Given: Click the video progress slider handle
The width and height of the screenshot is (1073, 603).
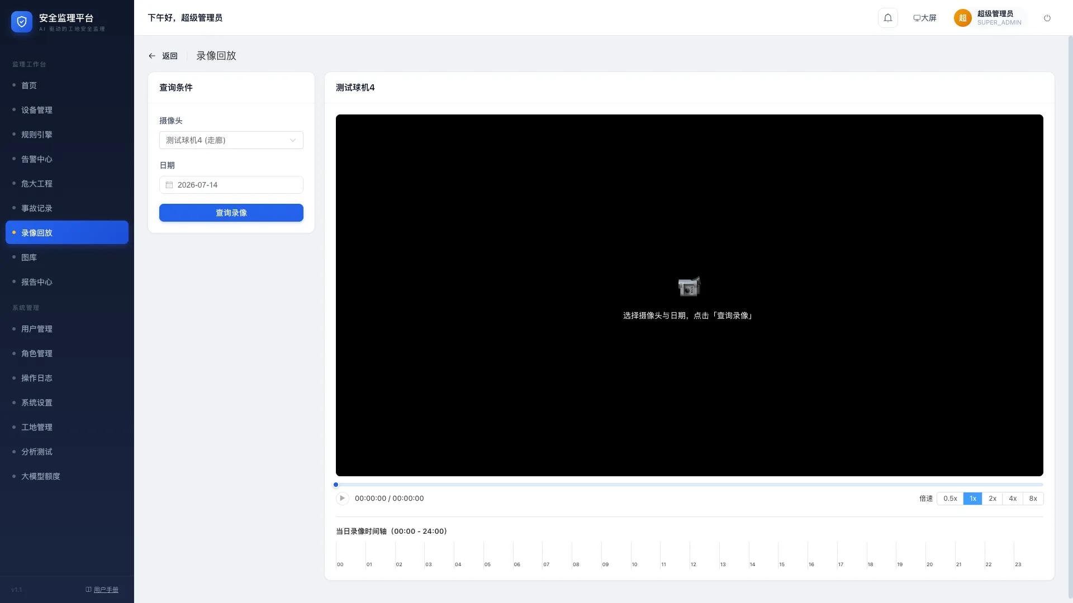Looking at the screenshot, I should click(x=336, y=485).
